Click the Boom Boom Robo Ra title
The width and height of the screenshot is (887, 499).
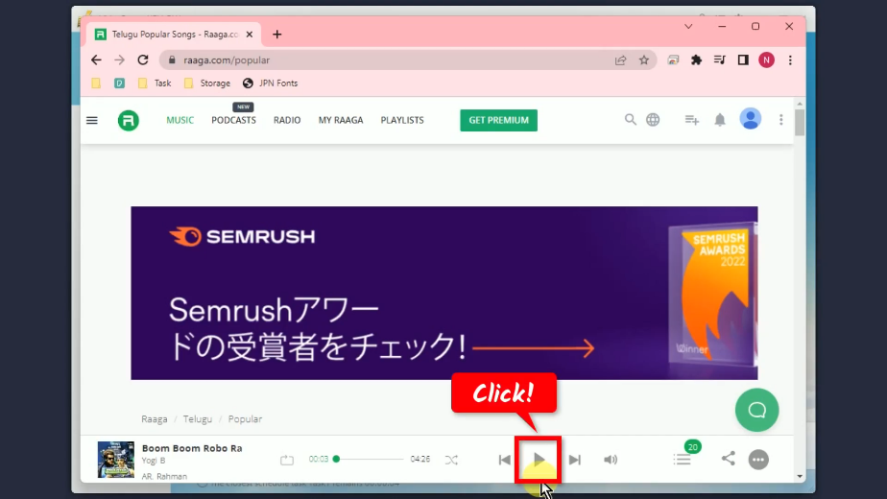(x=192, y=448)
